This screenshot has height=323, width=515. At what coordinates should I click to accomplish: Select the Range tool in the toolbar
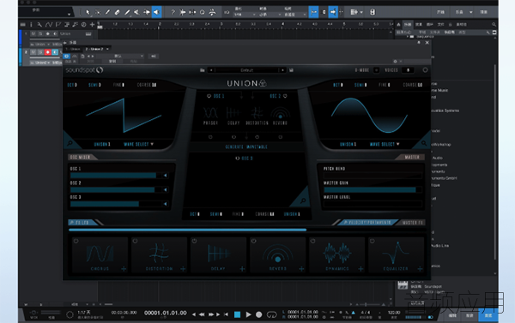tap(98, 13)
